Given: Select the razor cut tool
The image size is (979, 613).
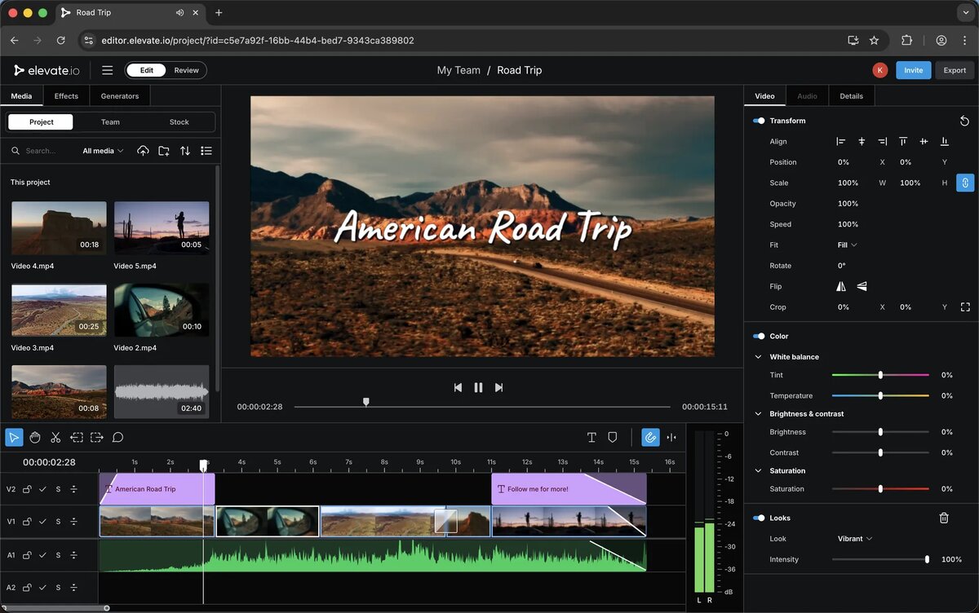Looking at the screenshot, I should tap(55, 438).
